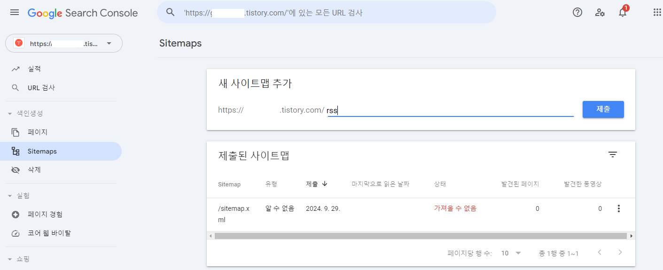Open the notifications bell

pyautogui.click(x=623, y=13)
